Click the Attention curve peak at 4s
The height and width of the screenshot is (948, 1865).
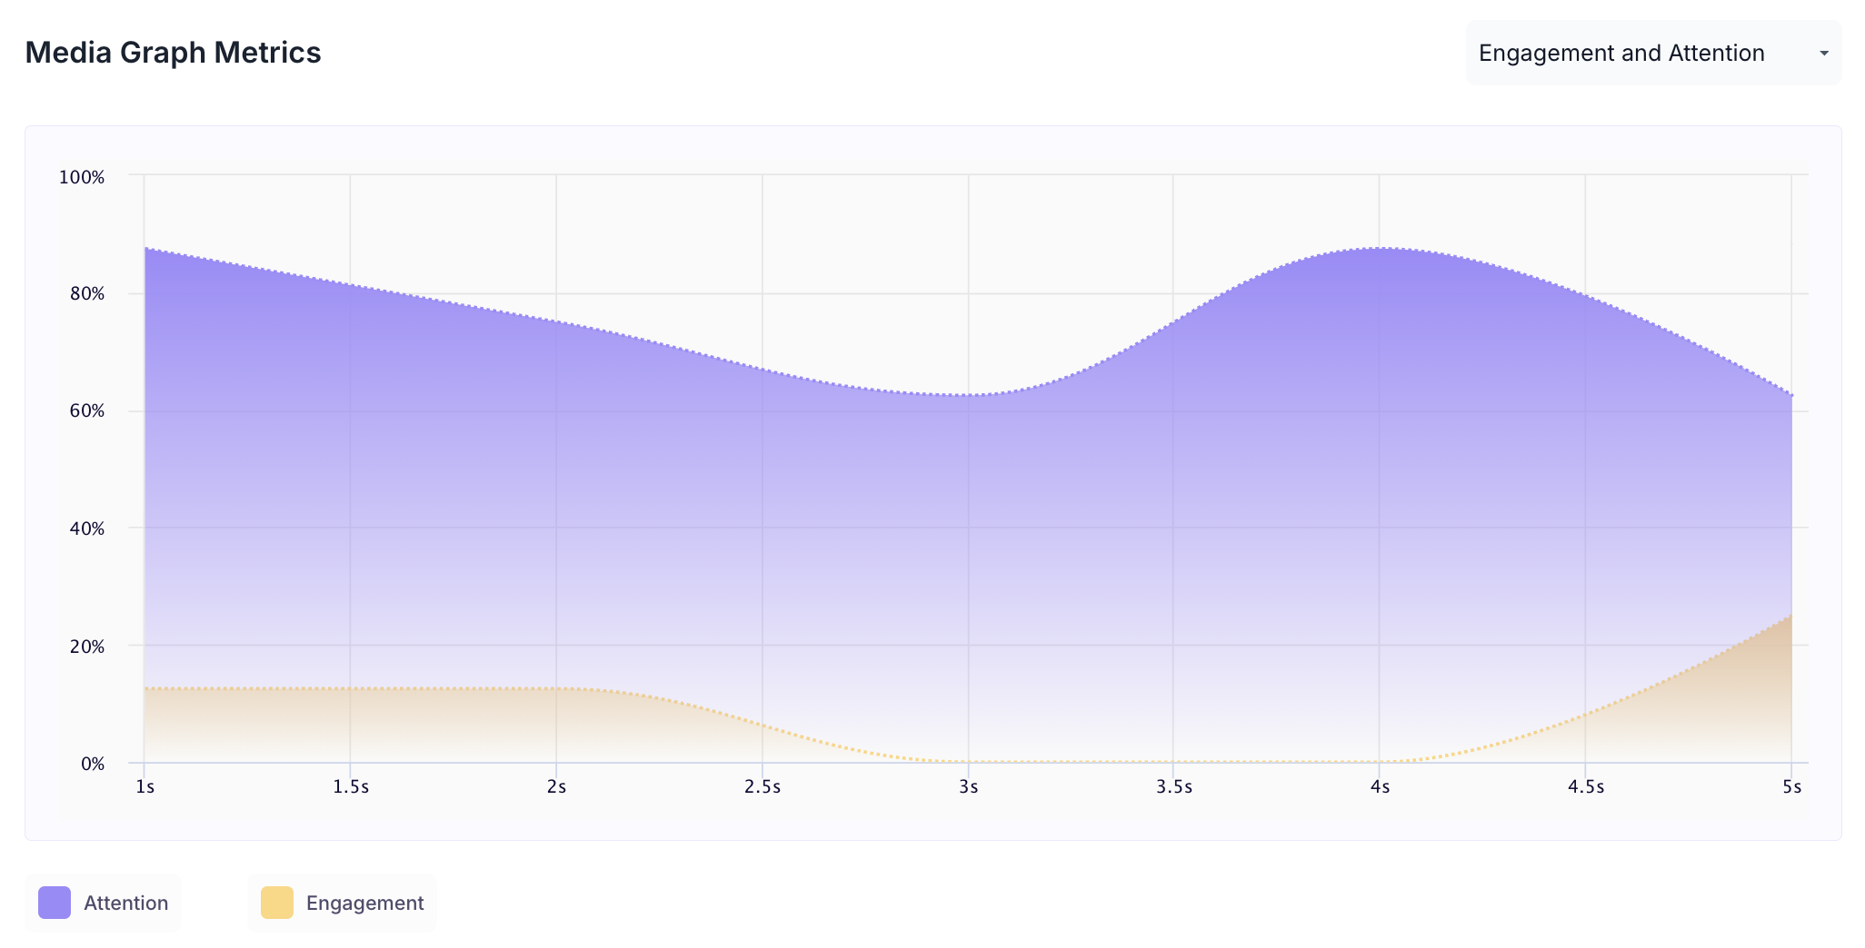(x=1380, y=248)
